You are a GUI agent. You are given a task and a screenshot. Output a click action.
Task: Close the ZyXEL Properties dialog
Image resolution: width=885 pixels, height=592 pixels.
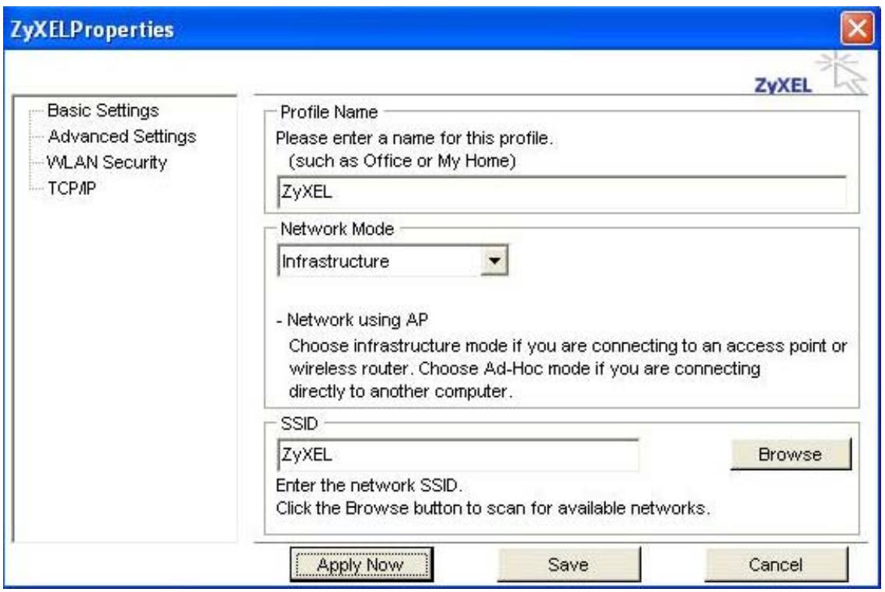coord(857,28)
